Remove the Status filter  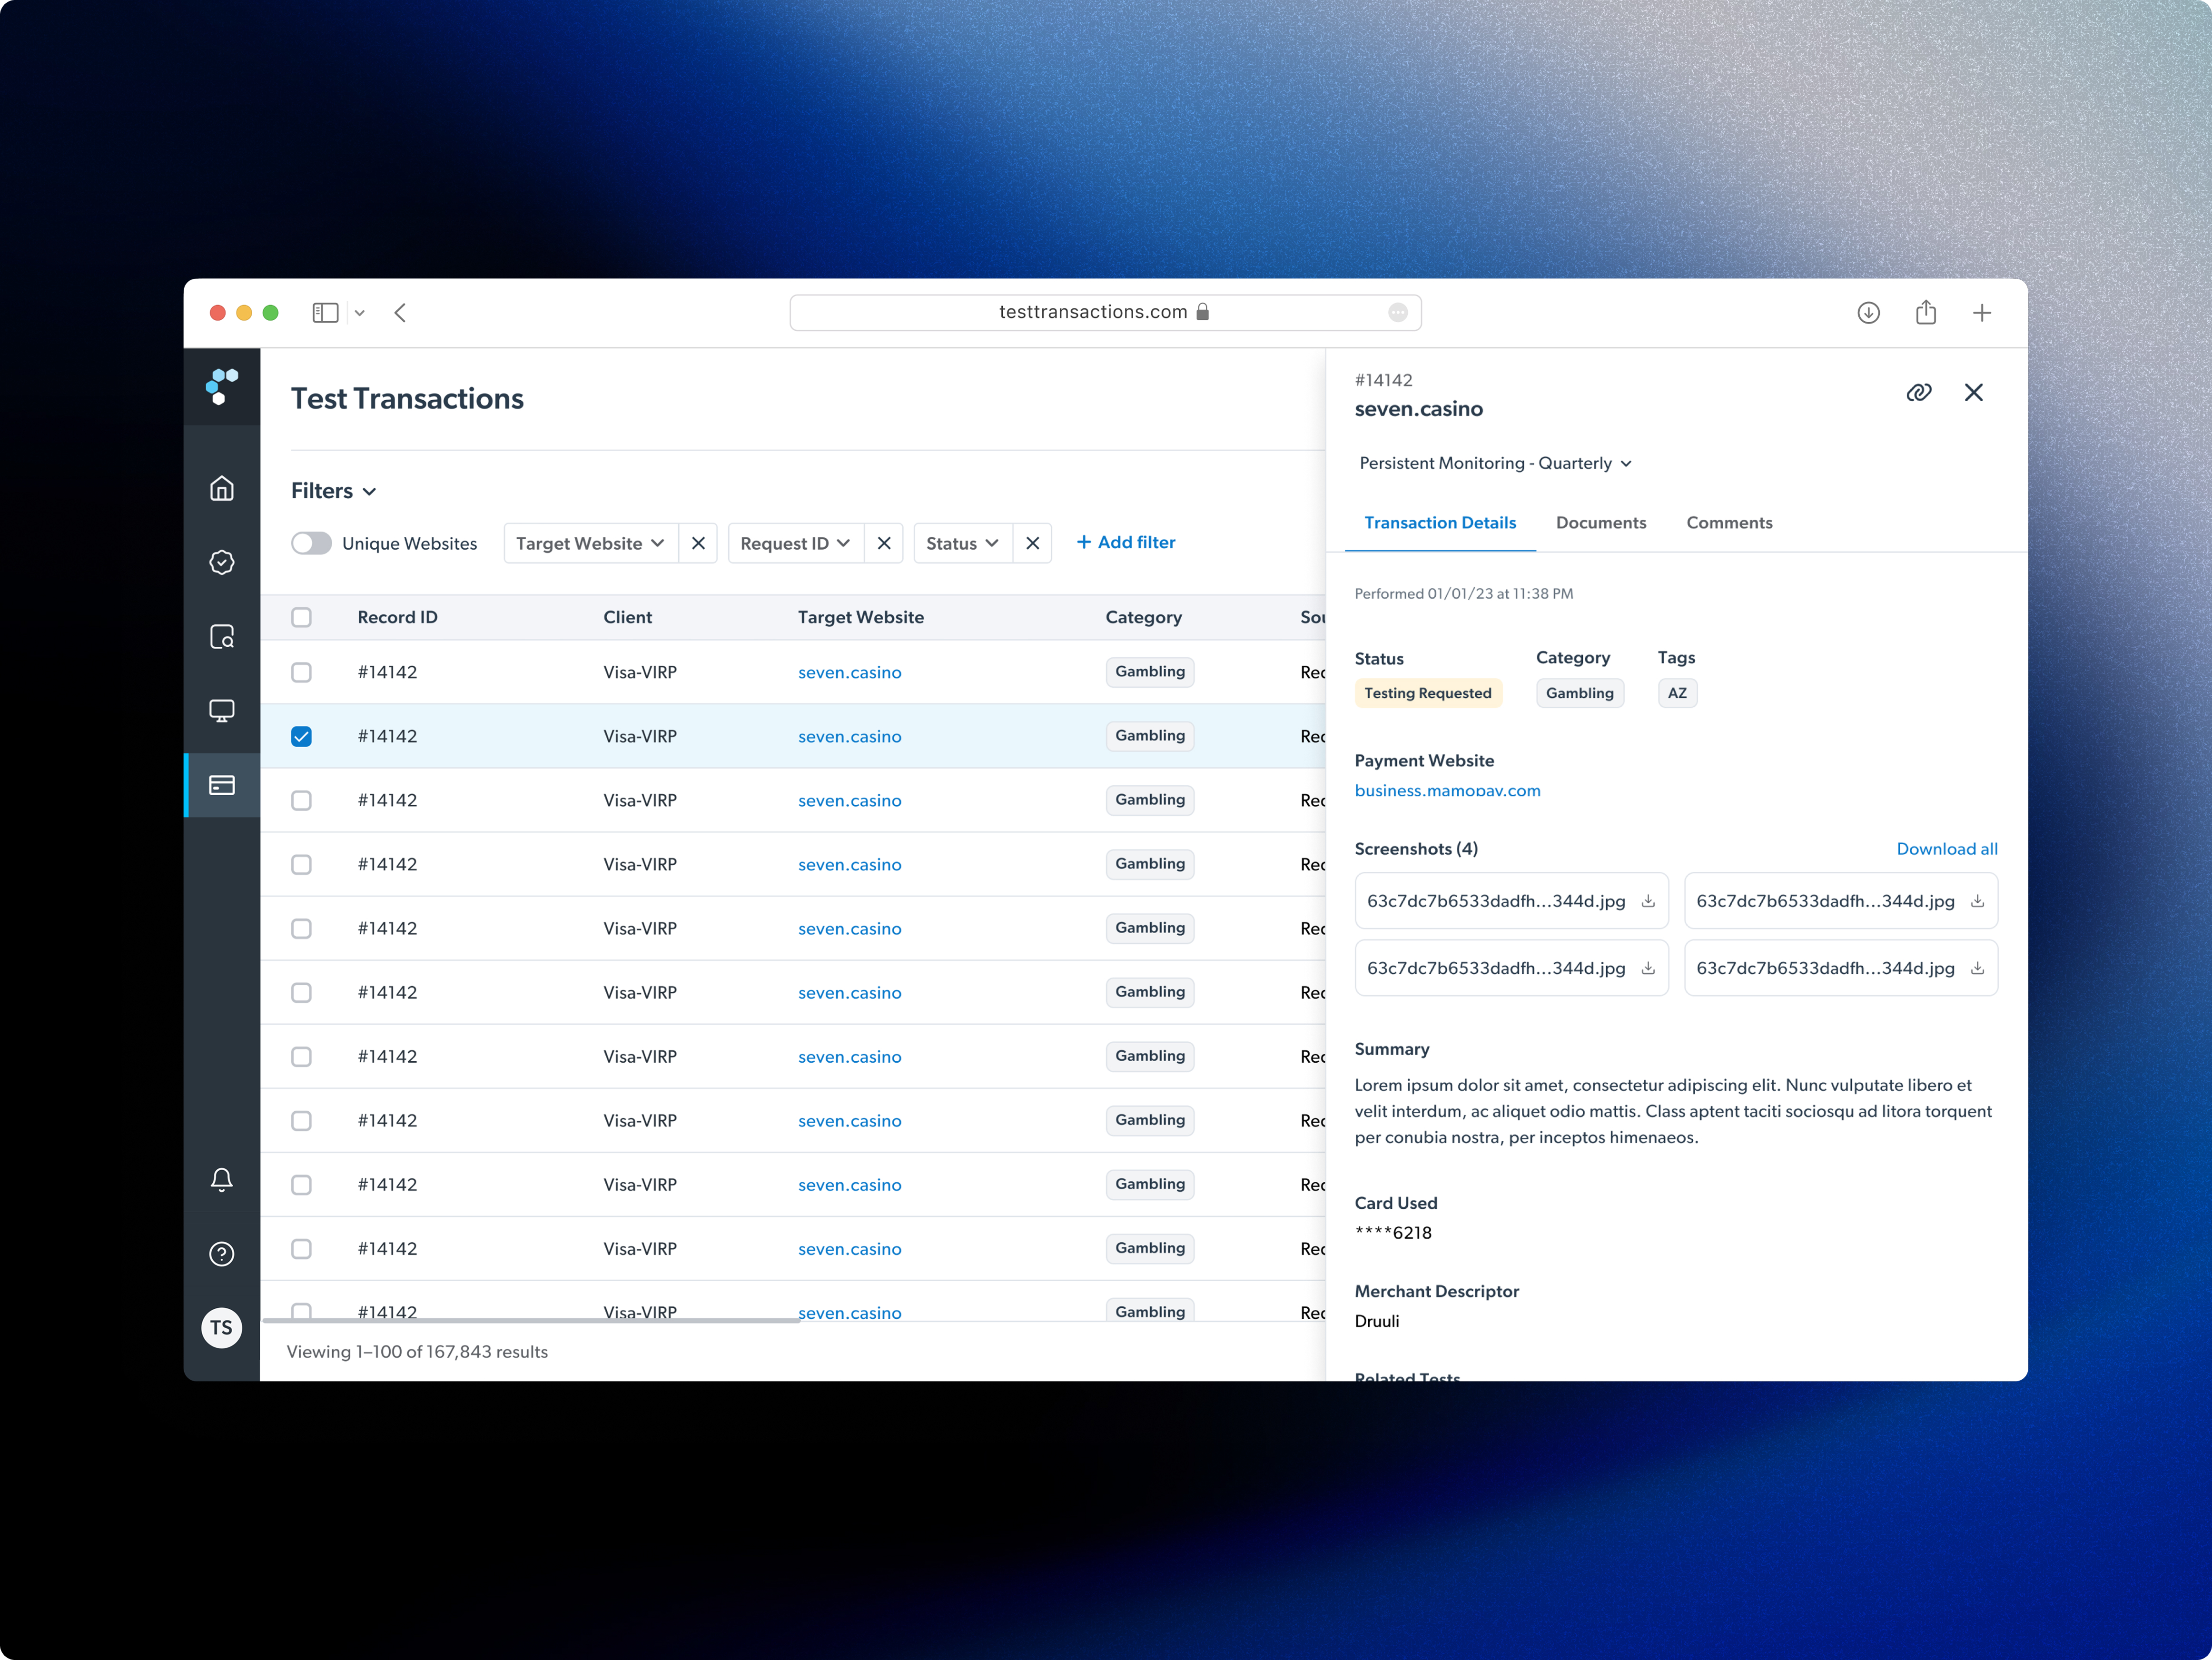[x=1033, y=543]
